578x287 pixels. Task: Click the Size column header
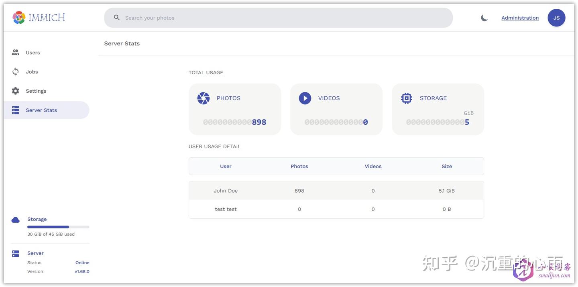(446, 166)
